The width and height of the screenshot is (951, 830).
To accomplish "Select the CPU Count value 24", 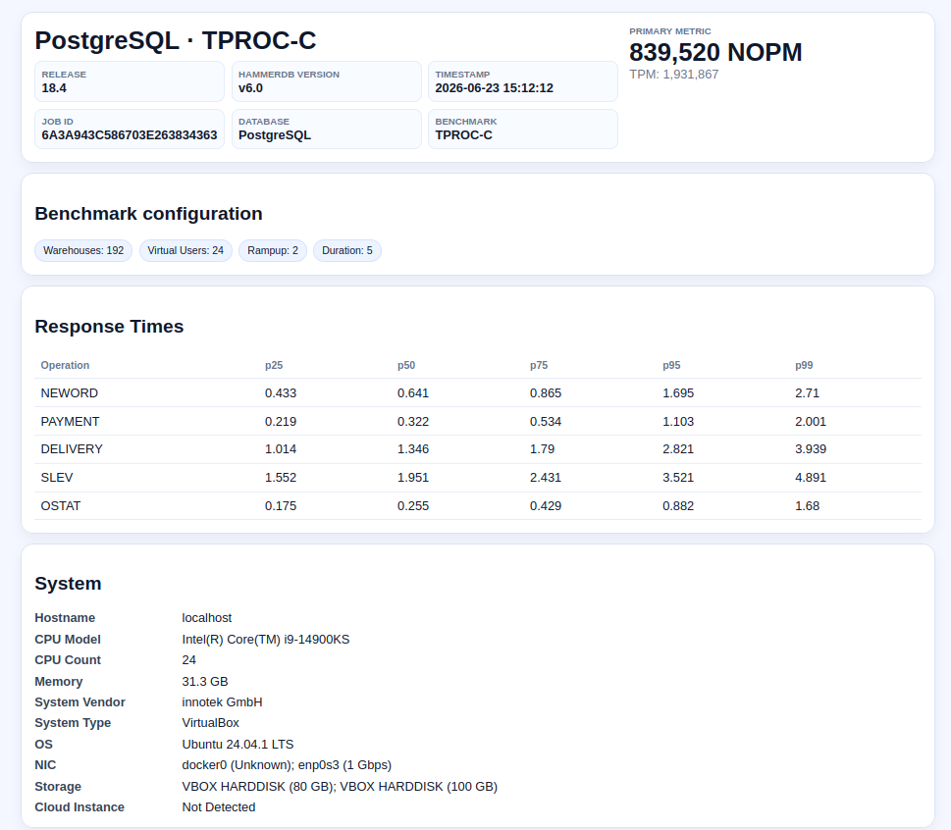I will pyautogui.click(x=189, y=659).
